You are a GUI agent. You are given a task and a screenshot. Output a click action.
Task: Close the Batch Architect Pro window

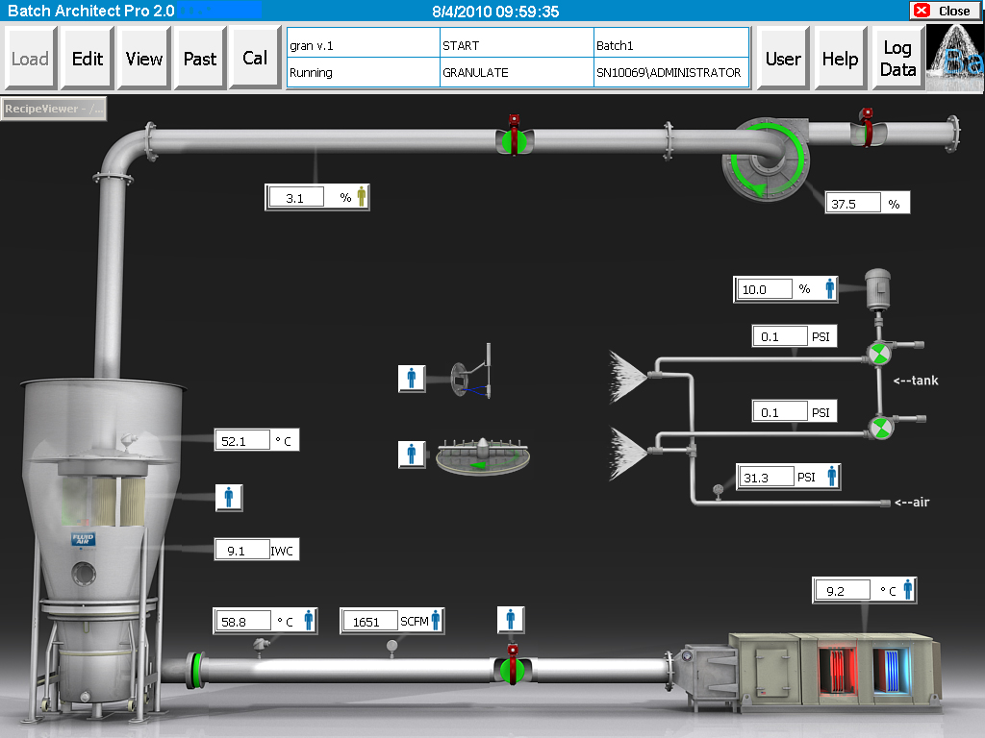943,11
